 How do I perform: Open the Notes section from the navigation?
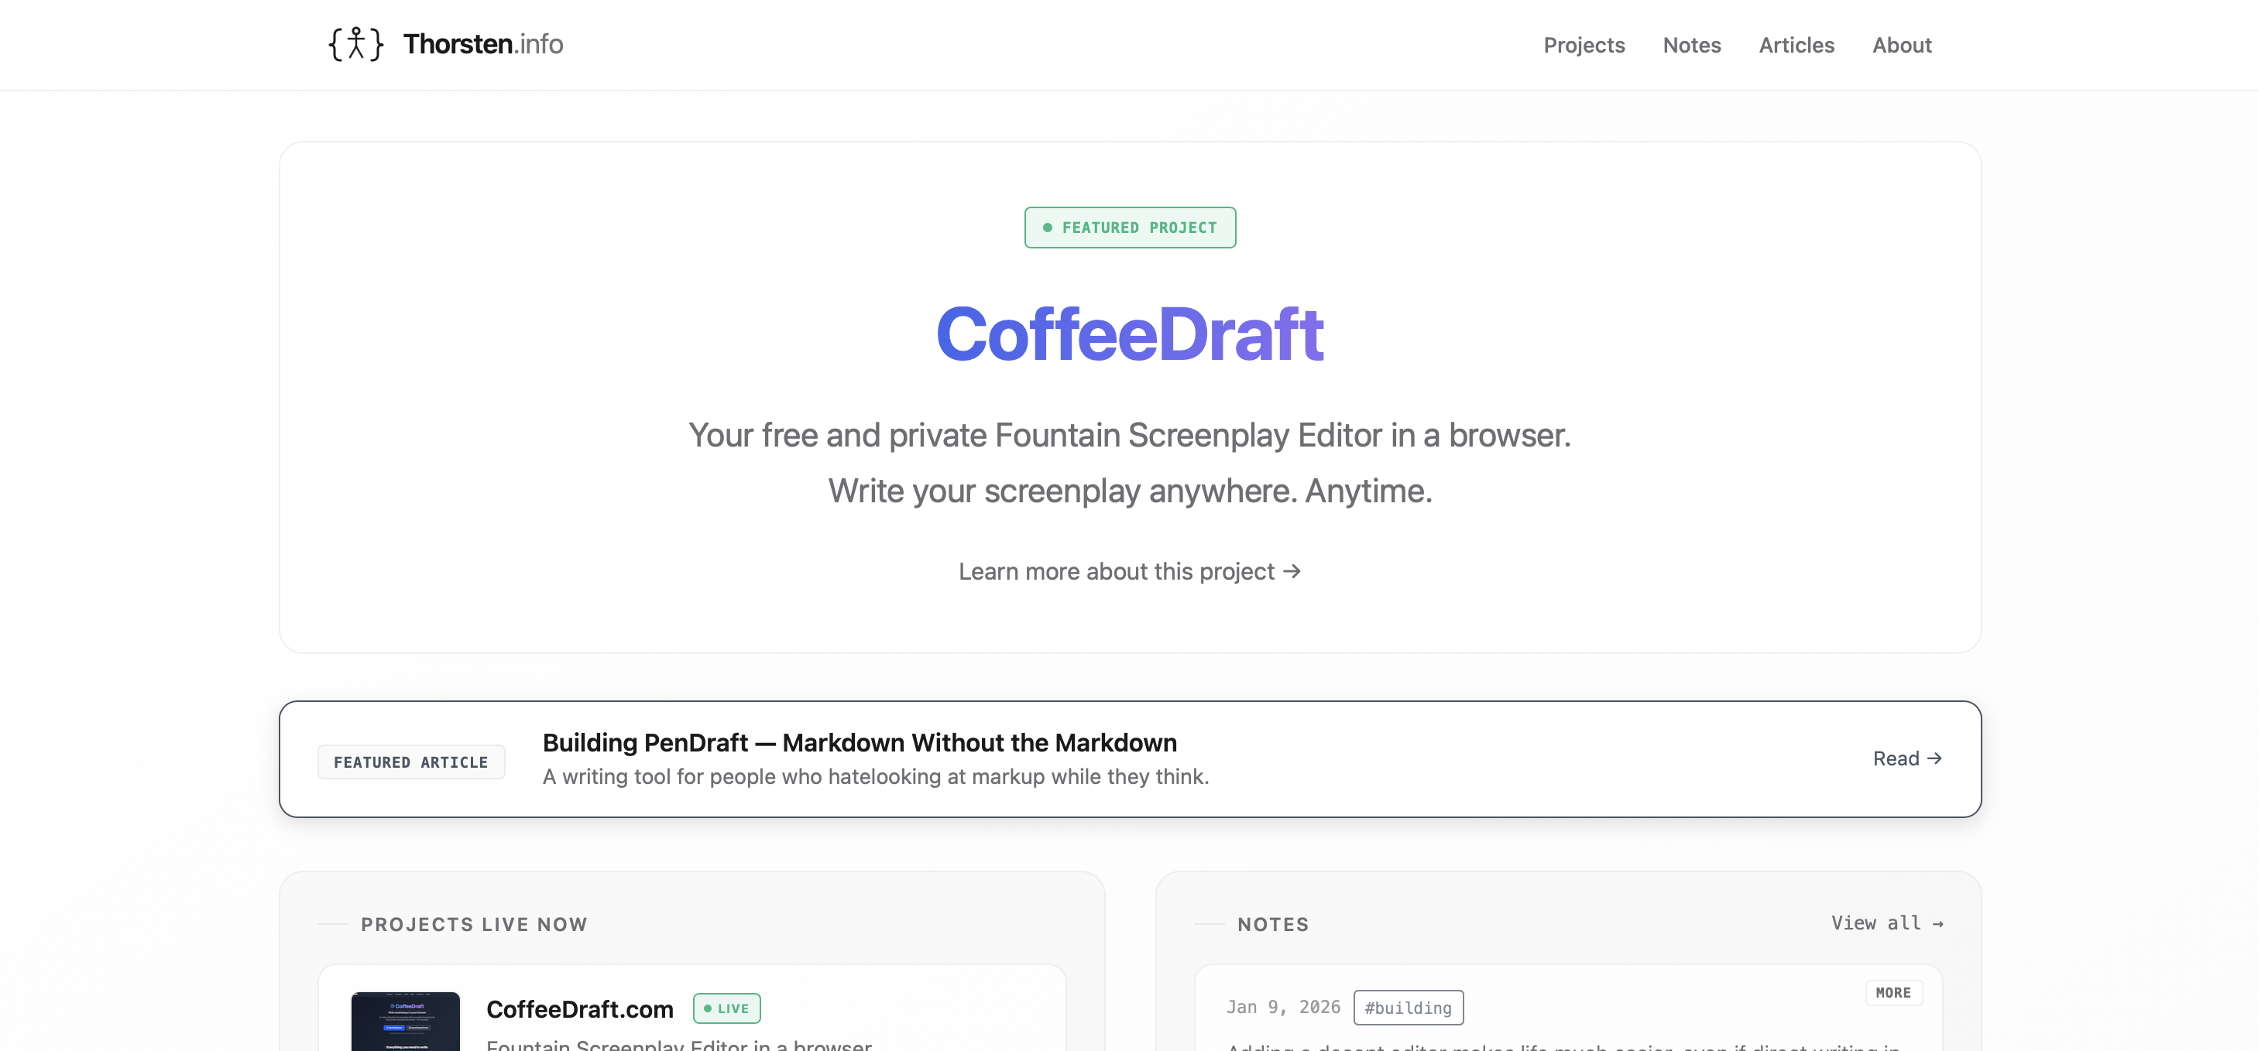click(1692, 45)
